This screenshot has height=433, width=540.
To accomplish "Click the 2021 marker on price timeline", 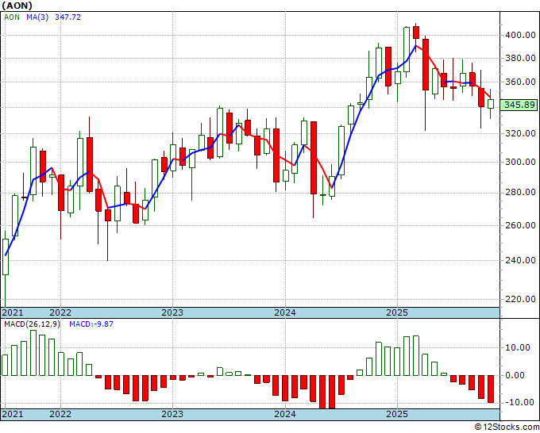I will [x=13, y=312].
